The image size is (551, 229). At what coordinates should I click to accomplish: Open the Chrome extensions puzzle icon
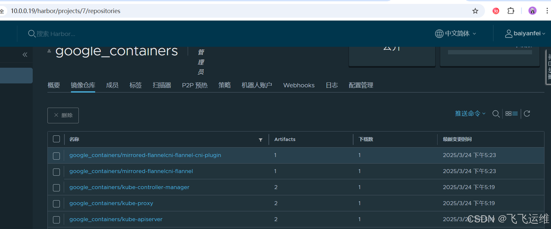point(511,11)
